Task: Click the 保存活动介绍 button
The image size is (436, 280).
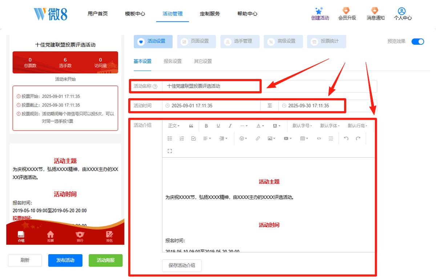Action: [x=182, y=265]
